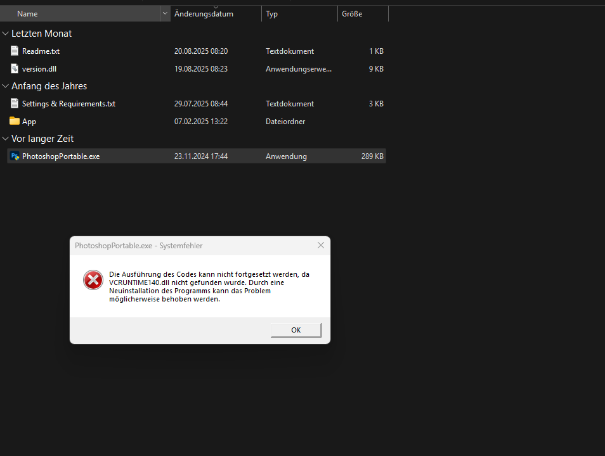Click the Letzten Monat group label
Image resolution: width=605 pixels, height=456 pixels.
point(42,34)
